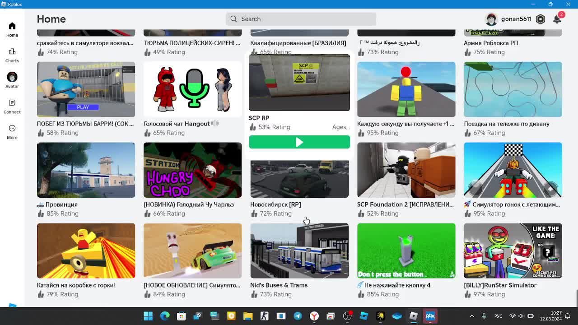This screenshot has height=325, width=578.
Task: Launch Microsoft Edge from taskbar
Action: [x=165, y=316]
